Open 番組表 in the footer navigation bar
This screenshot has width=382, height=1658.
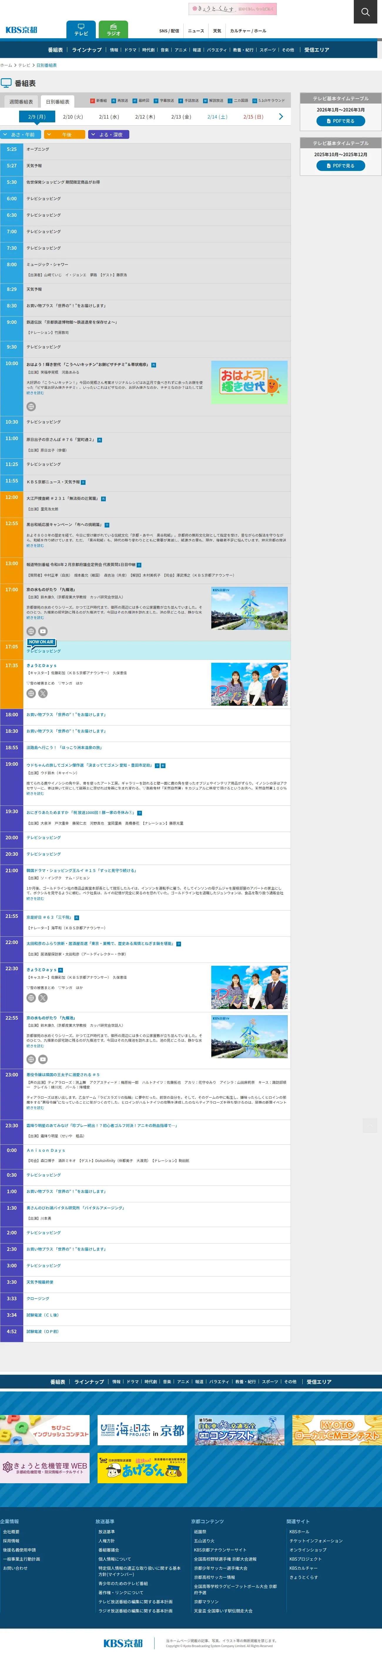tap(58, 1382)
